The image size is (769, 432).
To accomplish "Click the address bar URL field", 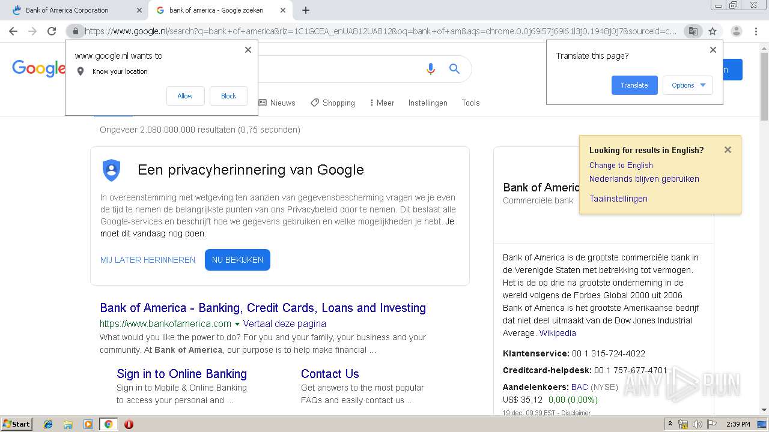I will coord(380,31).
